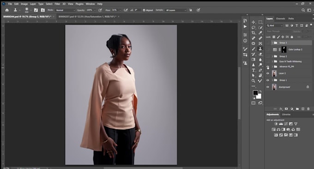
Task: Select the Move tool
Action: tap(254, 22)
